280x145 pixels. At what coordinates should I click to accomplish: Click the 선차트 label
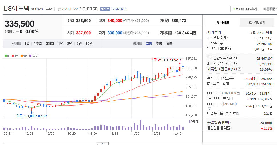(16, 43)
